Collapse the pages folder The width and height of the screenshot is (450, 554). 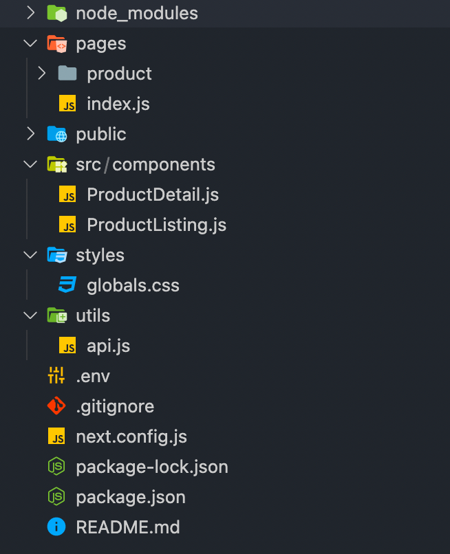(29, 43)
